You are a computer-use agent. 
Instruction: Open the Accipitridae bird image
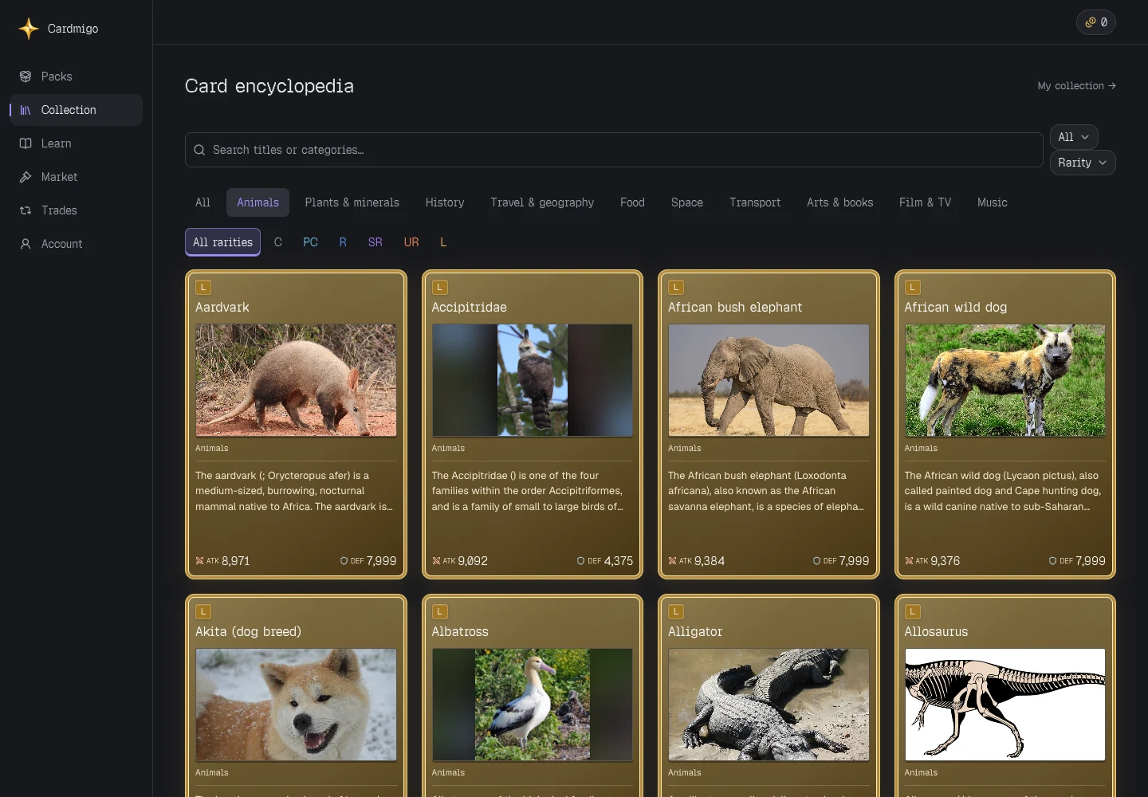click(533, 380)
